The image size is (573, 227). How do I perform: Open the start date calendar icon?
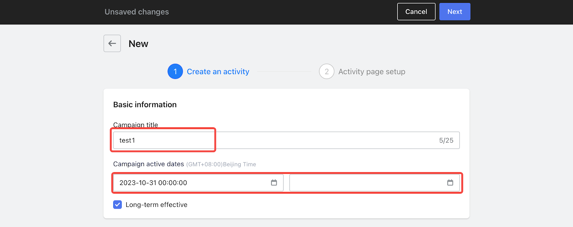[274, 183]
